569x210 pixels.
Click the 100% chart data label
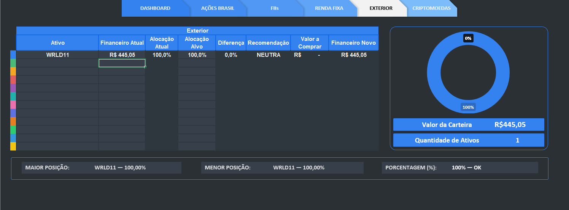pos(468,107)
